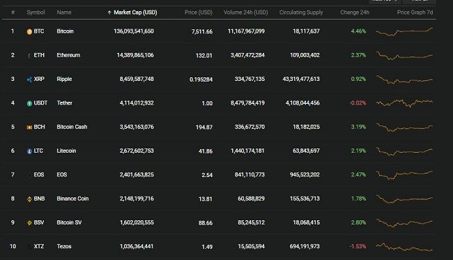Image resolution: width=453 pixels, height=260 pixels.
Task: Sort table by Market Cap (USD) header
Action: 135,13
